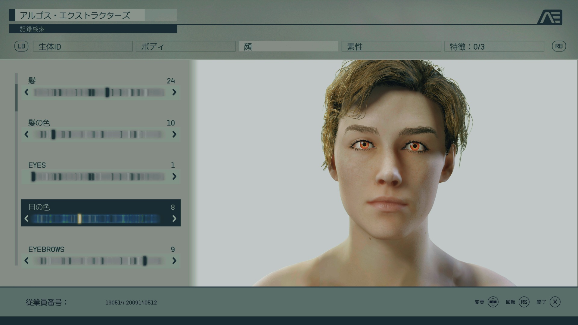Click the RS rotate stick icon

(x=524, y=302)
